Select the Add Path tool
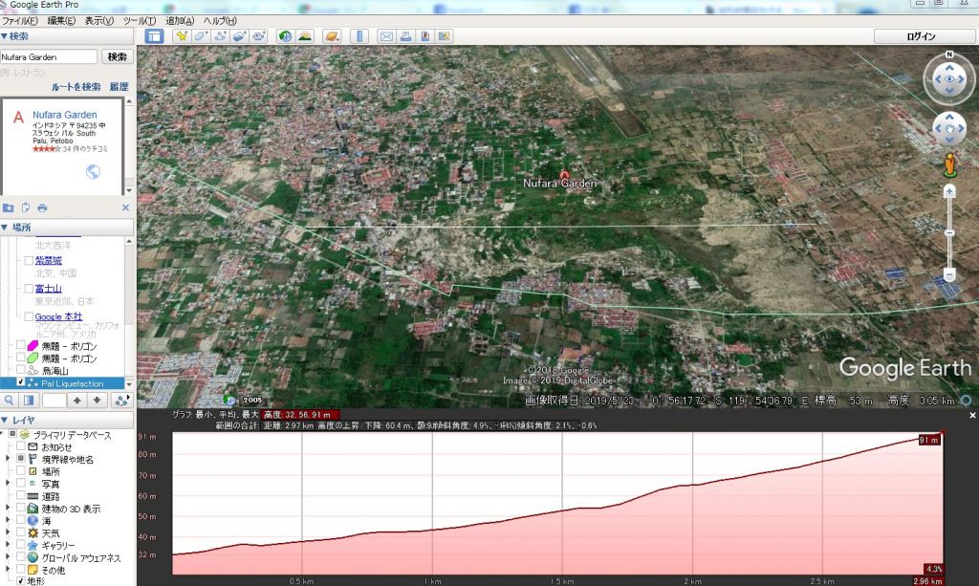Screen dimensions: 979x586 tap(221, 36)
